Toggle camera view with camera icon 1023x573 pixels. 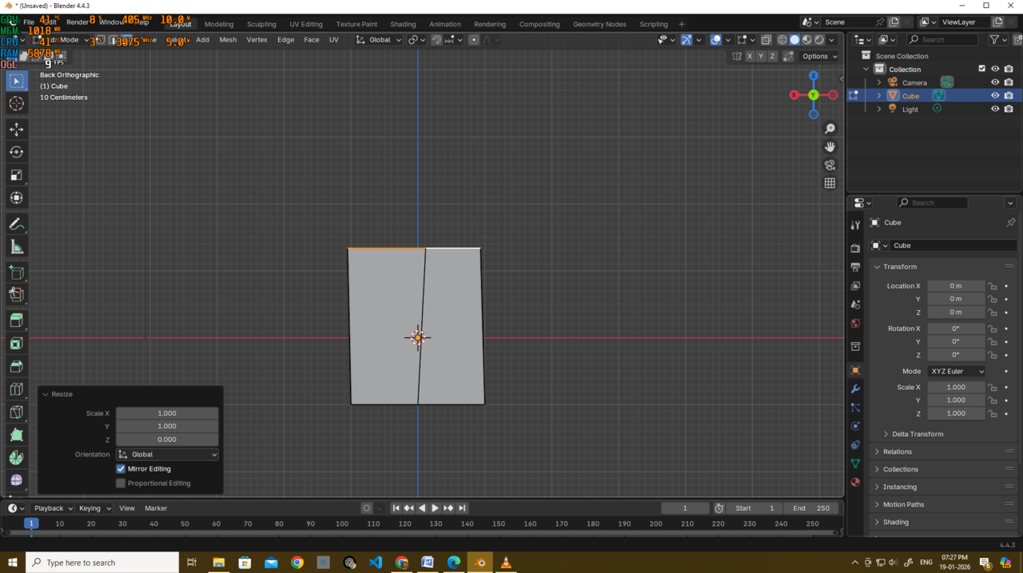pos(830,165)
